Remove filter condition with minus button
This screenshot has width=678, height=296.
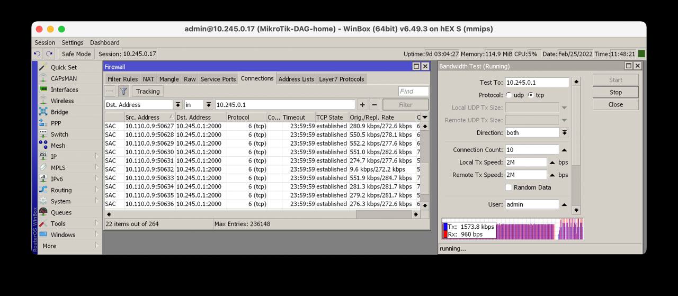click(x=374, y=105)
